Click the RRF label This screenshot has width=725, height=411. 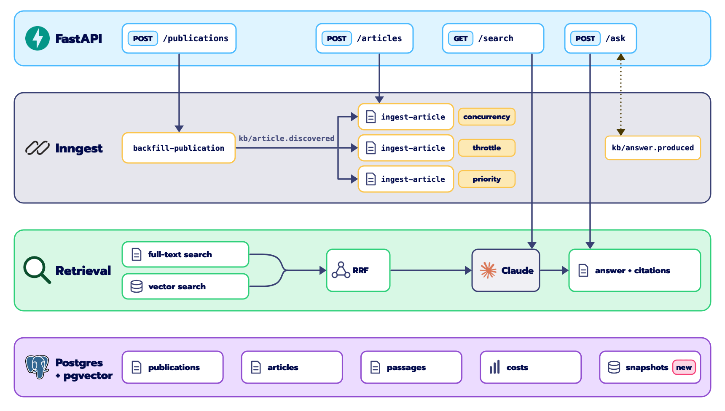click(x=360, y=270)
